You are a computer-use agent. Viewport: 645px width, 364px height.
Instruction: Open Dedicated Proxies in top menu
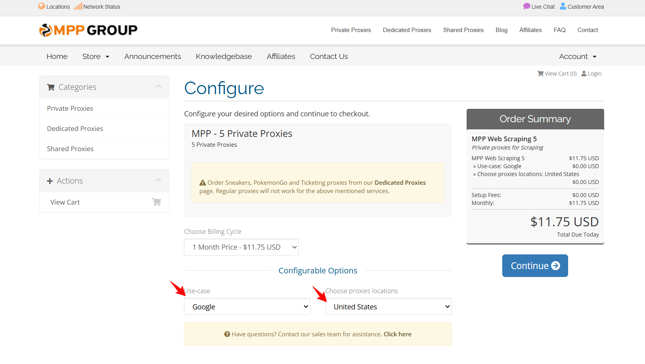pos(407,30)
